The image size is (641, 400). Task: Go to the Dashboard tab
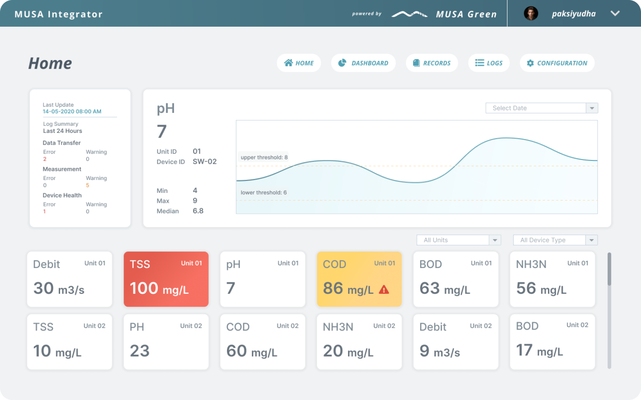tap(363, 63)
